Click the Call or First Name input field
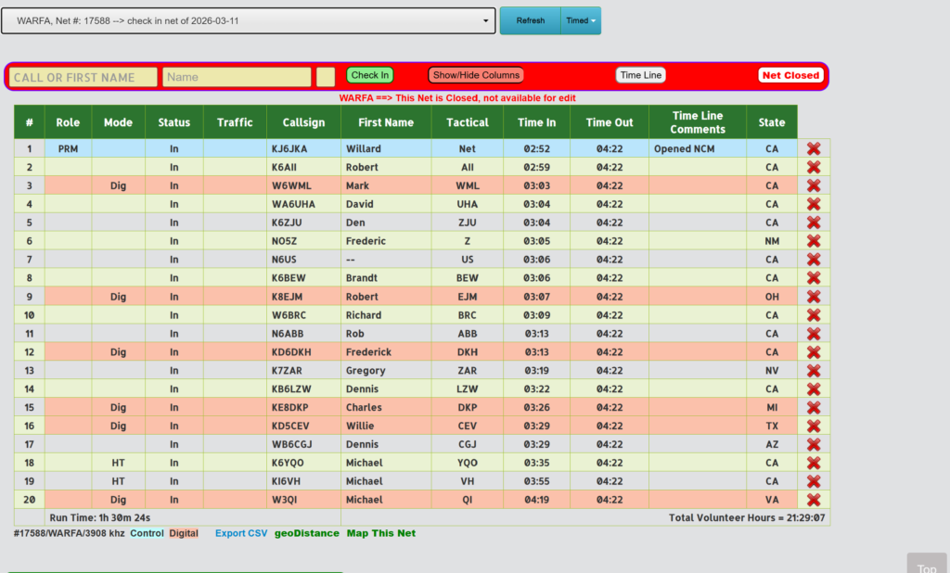Viewport: 950px width, 573px height. coord(83,77)
